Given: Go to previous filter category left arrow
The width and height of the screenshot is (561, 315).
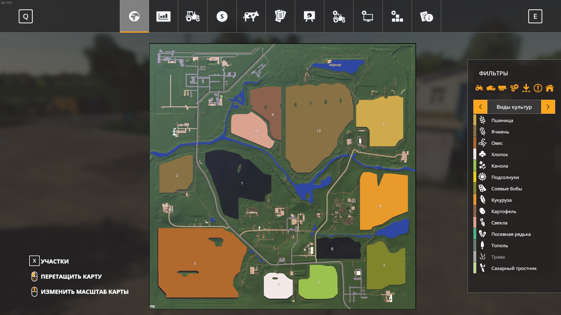Looking at the screenshot, I should [x=480, y=107].
